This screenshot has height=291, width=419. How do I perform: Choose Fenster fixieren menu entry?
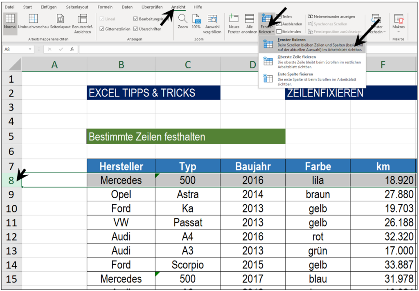(x=312, y=45)
